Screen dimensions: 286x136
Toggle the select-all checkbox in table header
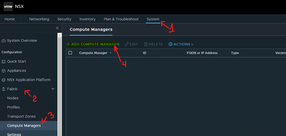70,53
